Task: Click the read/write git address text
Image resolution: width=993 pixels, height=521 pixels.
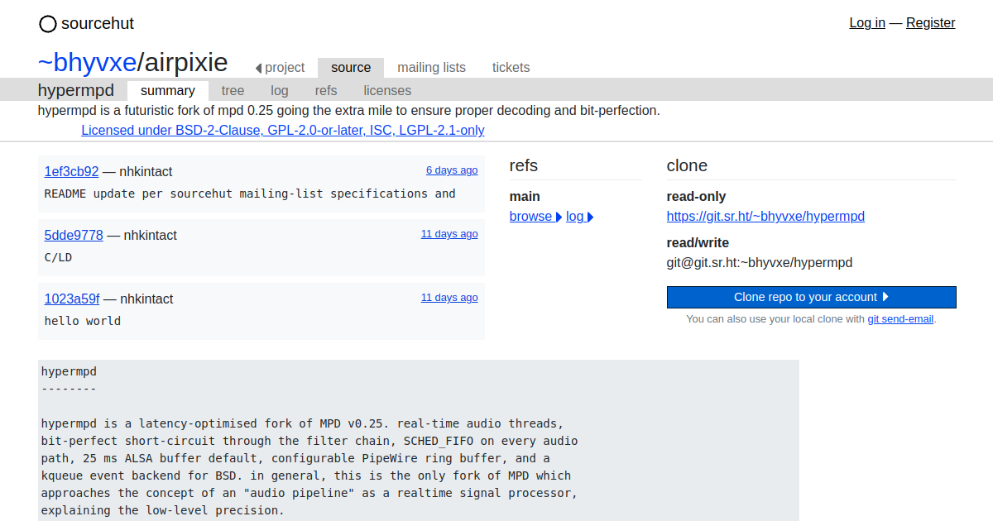Action: click(760, 263)
